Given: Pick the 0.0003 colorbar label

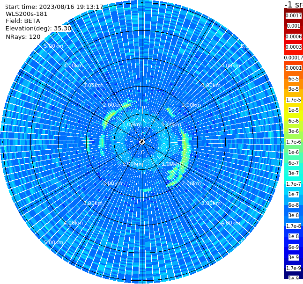Looking at the screenshot, I should 294,47.
